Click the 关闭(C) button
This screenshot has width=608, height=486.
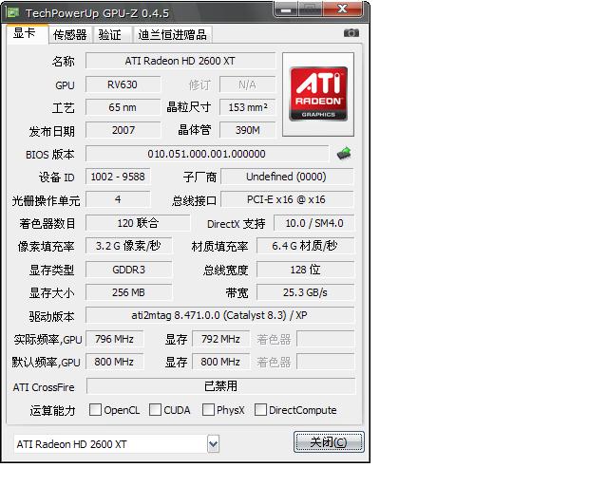tap(329, 441)
